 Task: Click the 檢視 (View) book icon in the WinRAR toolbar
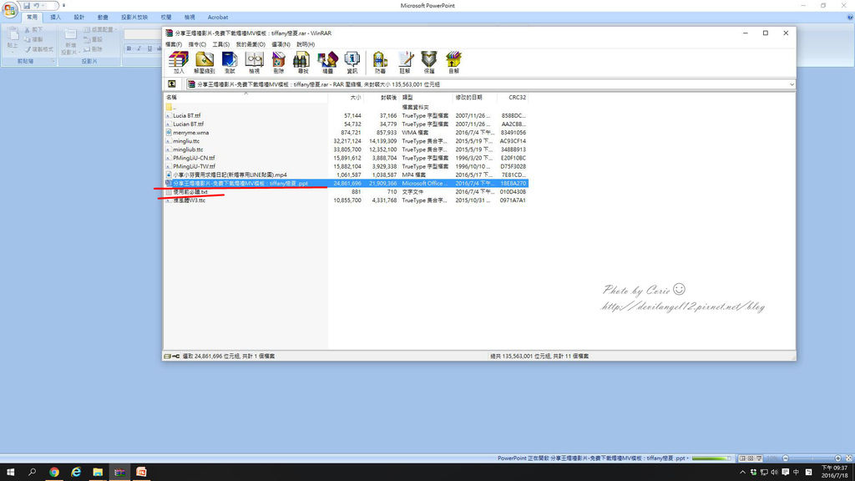pyautogui.click(x=254, y=62)
